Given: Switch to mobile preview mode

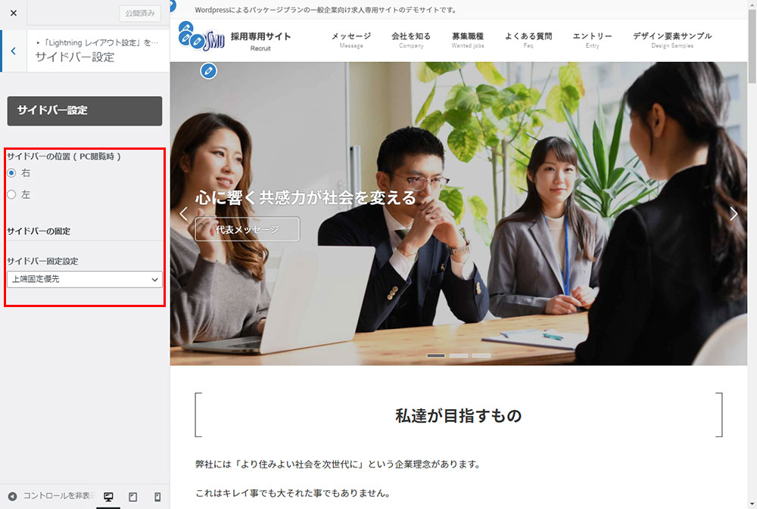Looking at the screenshot, I should tap(157, 497).
